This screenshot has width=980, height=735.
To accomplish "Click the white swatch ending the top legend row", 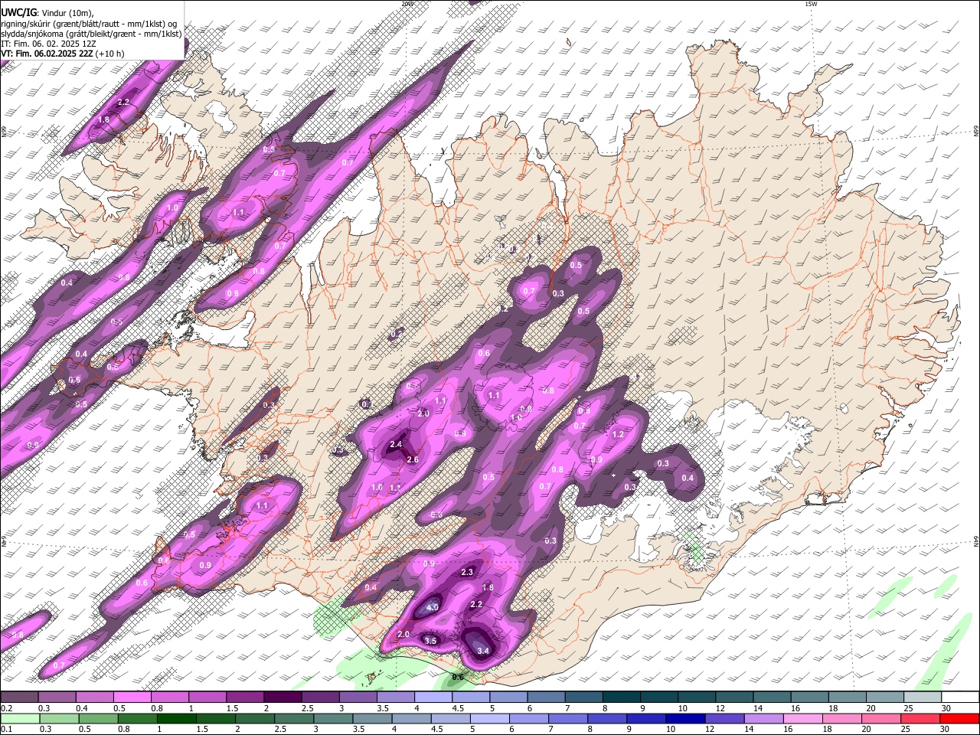I will [x=959, y=697].
